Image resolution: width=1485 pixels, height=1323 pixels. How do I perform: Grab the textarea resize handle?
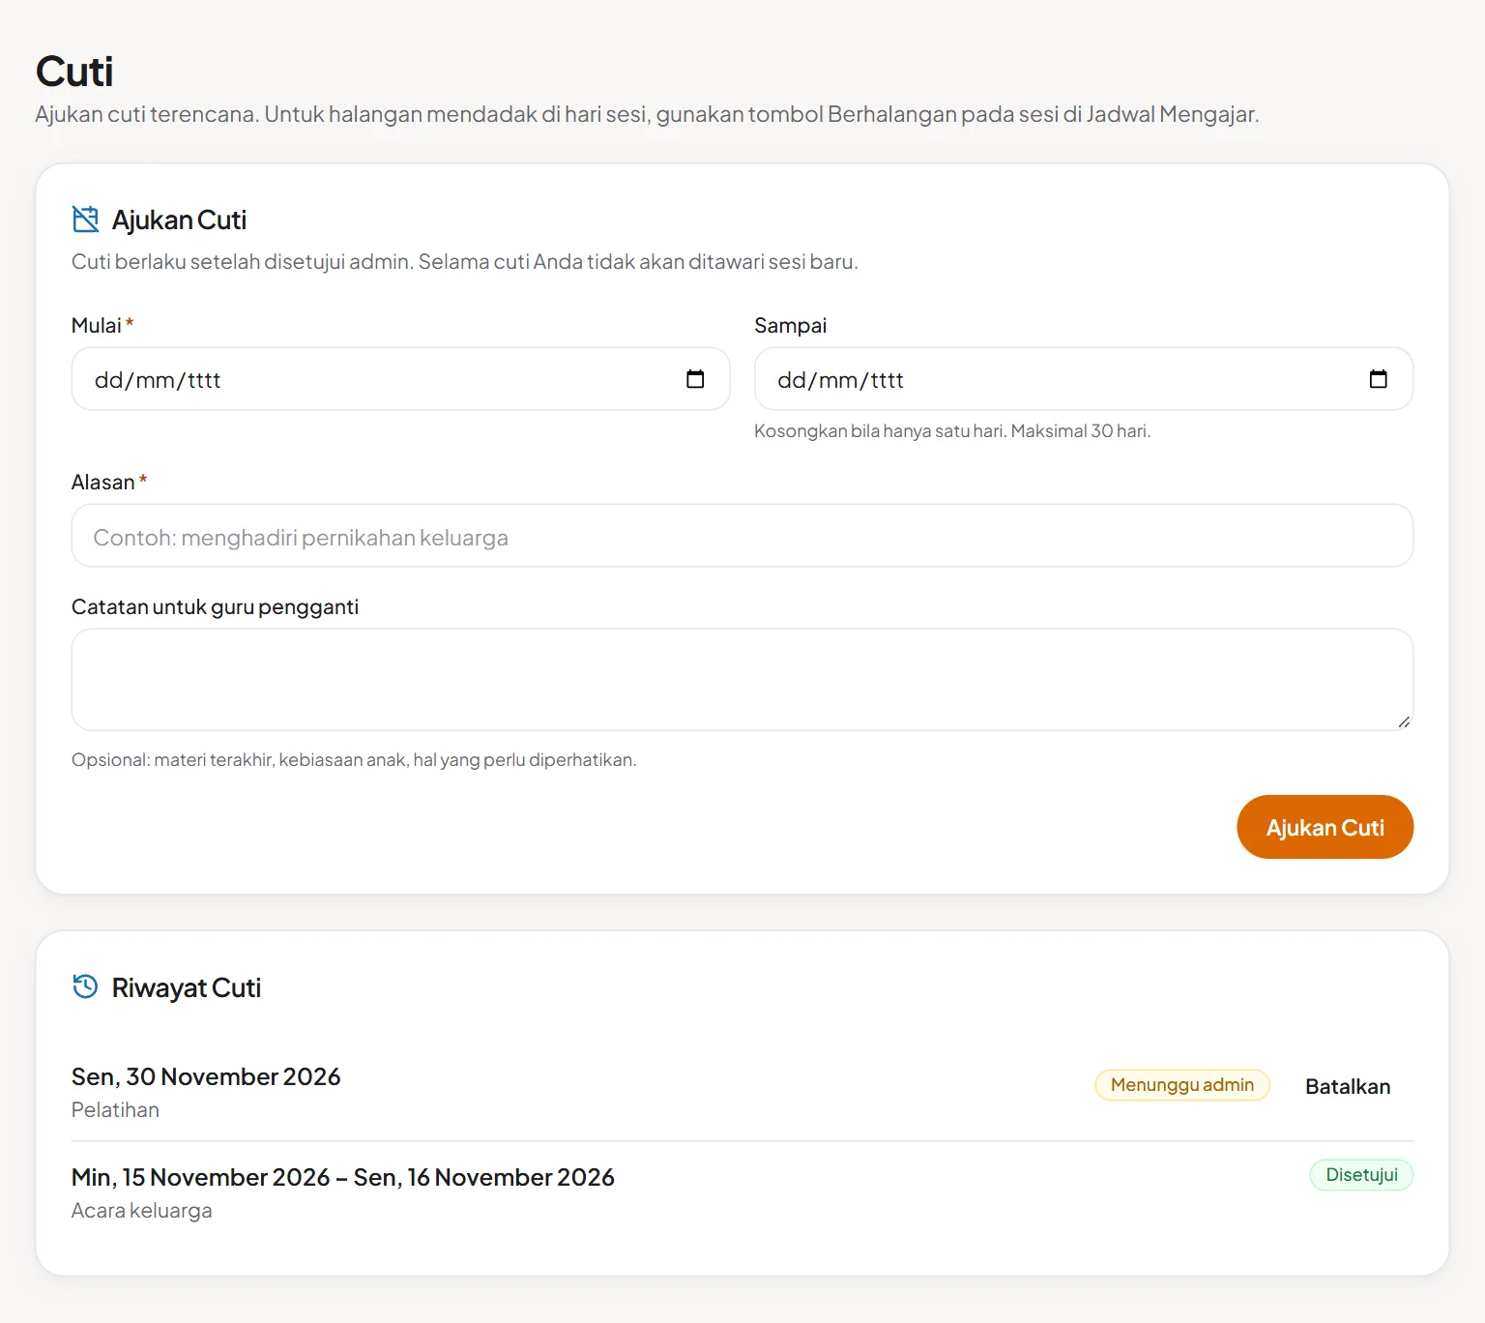[1404, 721]
